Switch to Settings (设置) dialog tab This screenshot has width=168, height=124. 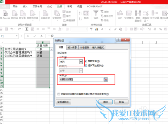(61, 47)
